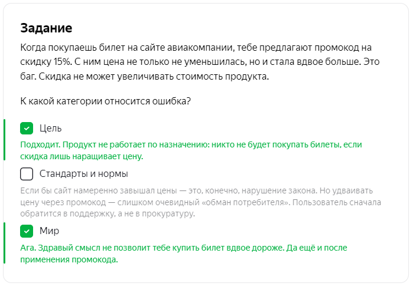Click the green vertical bar beside Цель
The width and height of the screenshot is (413, 286).
4,140
